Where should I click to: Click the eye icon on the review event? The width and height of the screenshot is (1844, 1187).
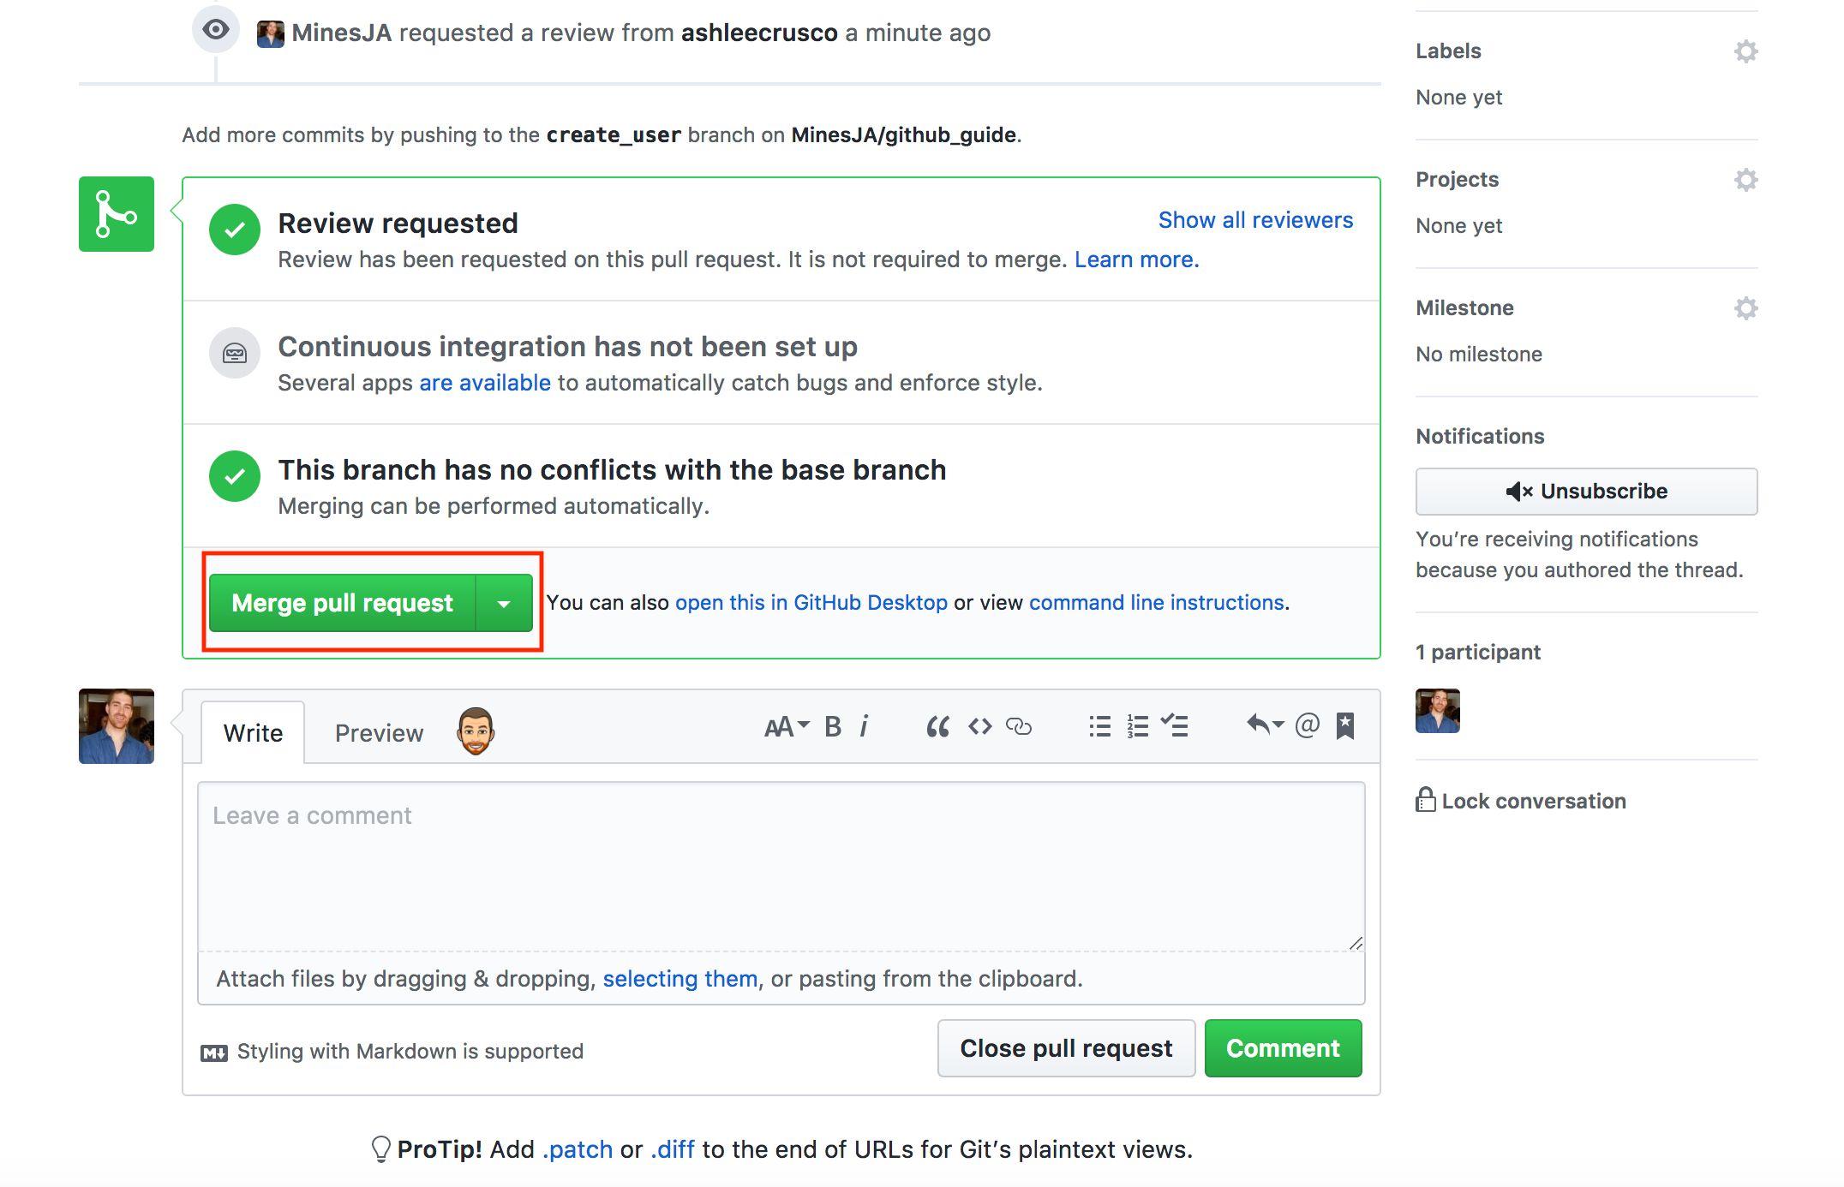click(215, 28)
